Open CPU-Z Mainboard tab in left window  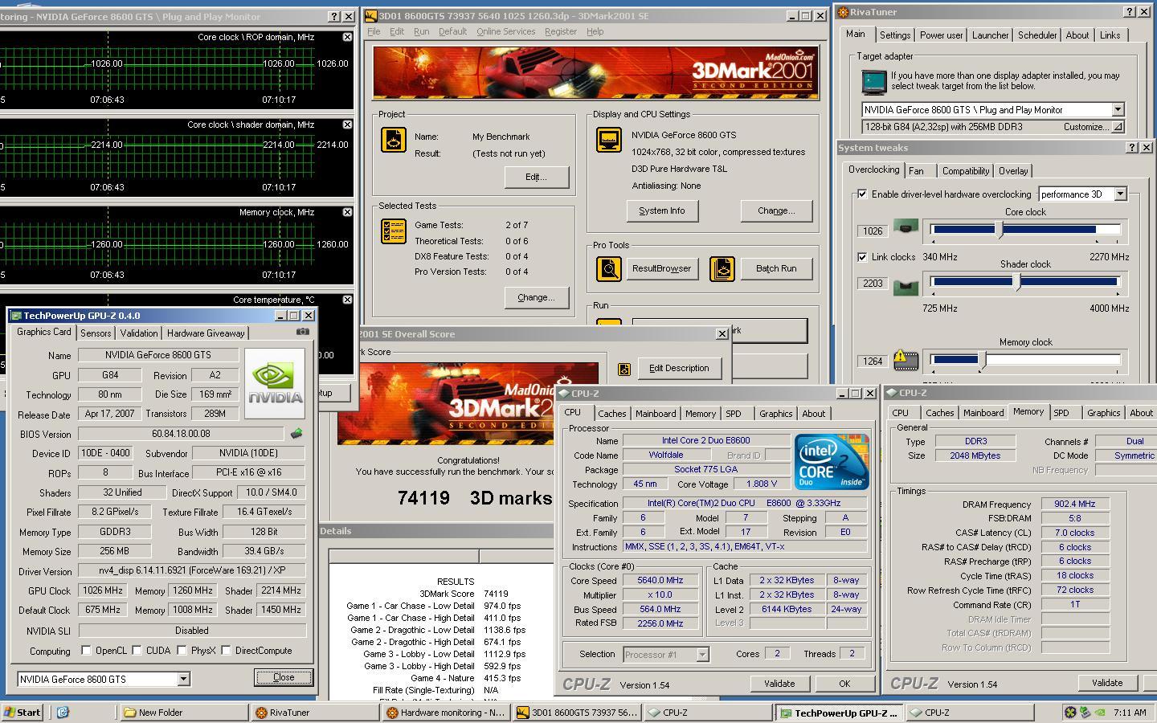click(656, 414)
